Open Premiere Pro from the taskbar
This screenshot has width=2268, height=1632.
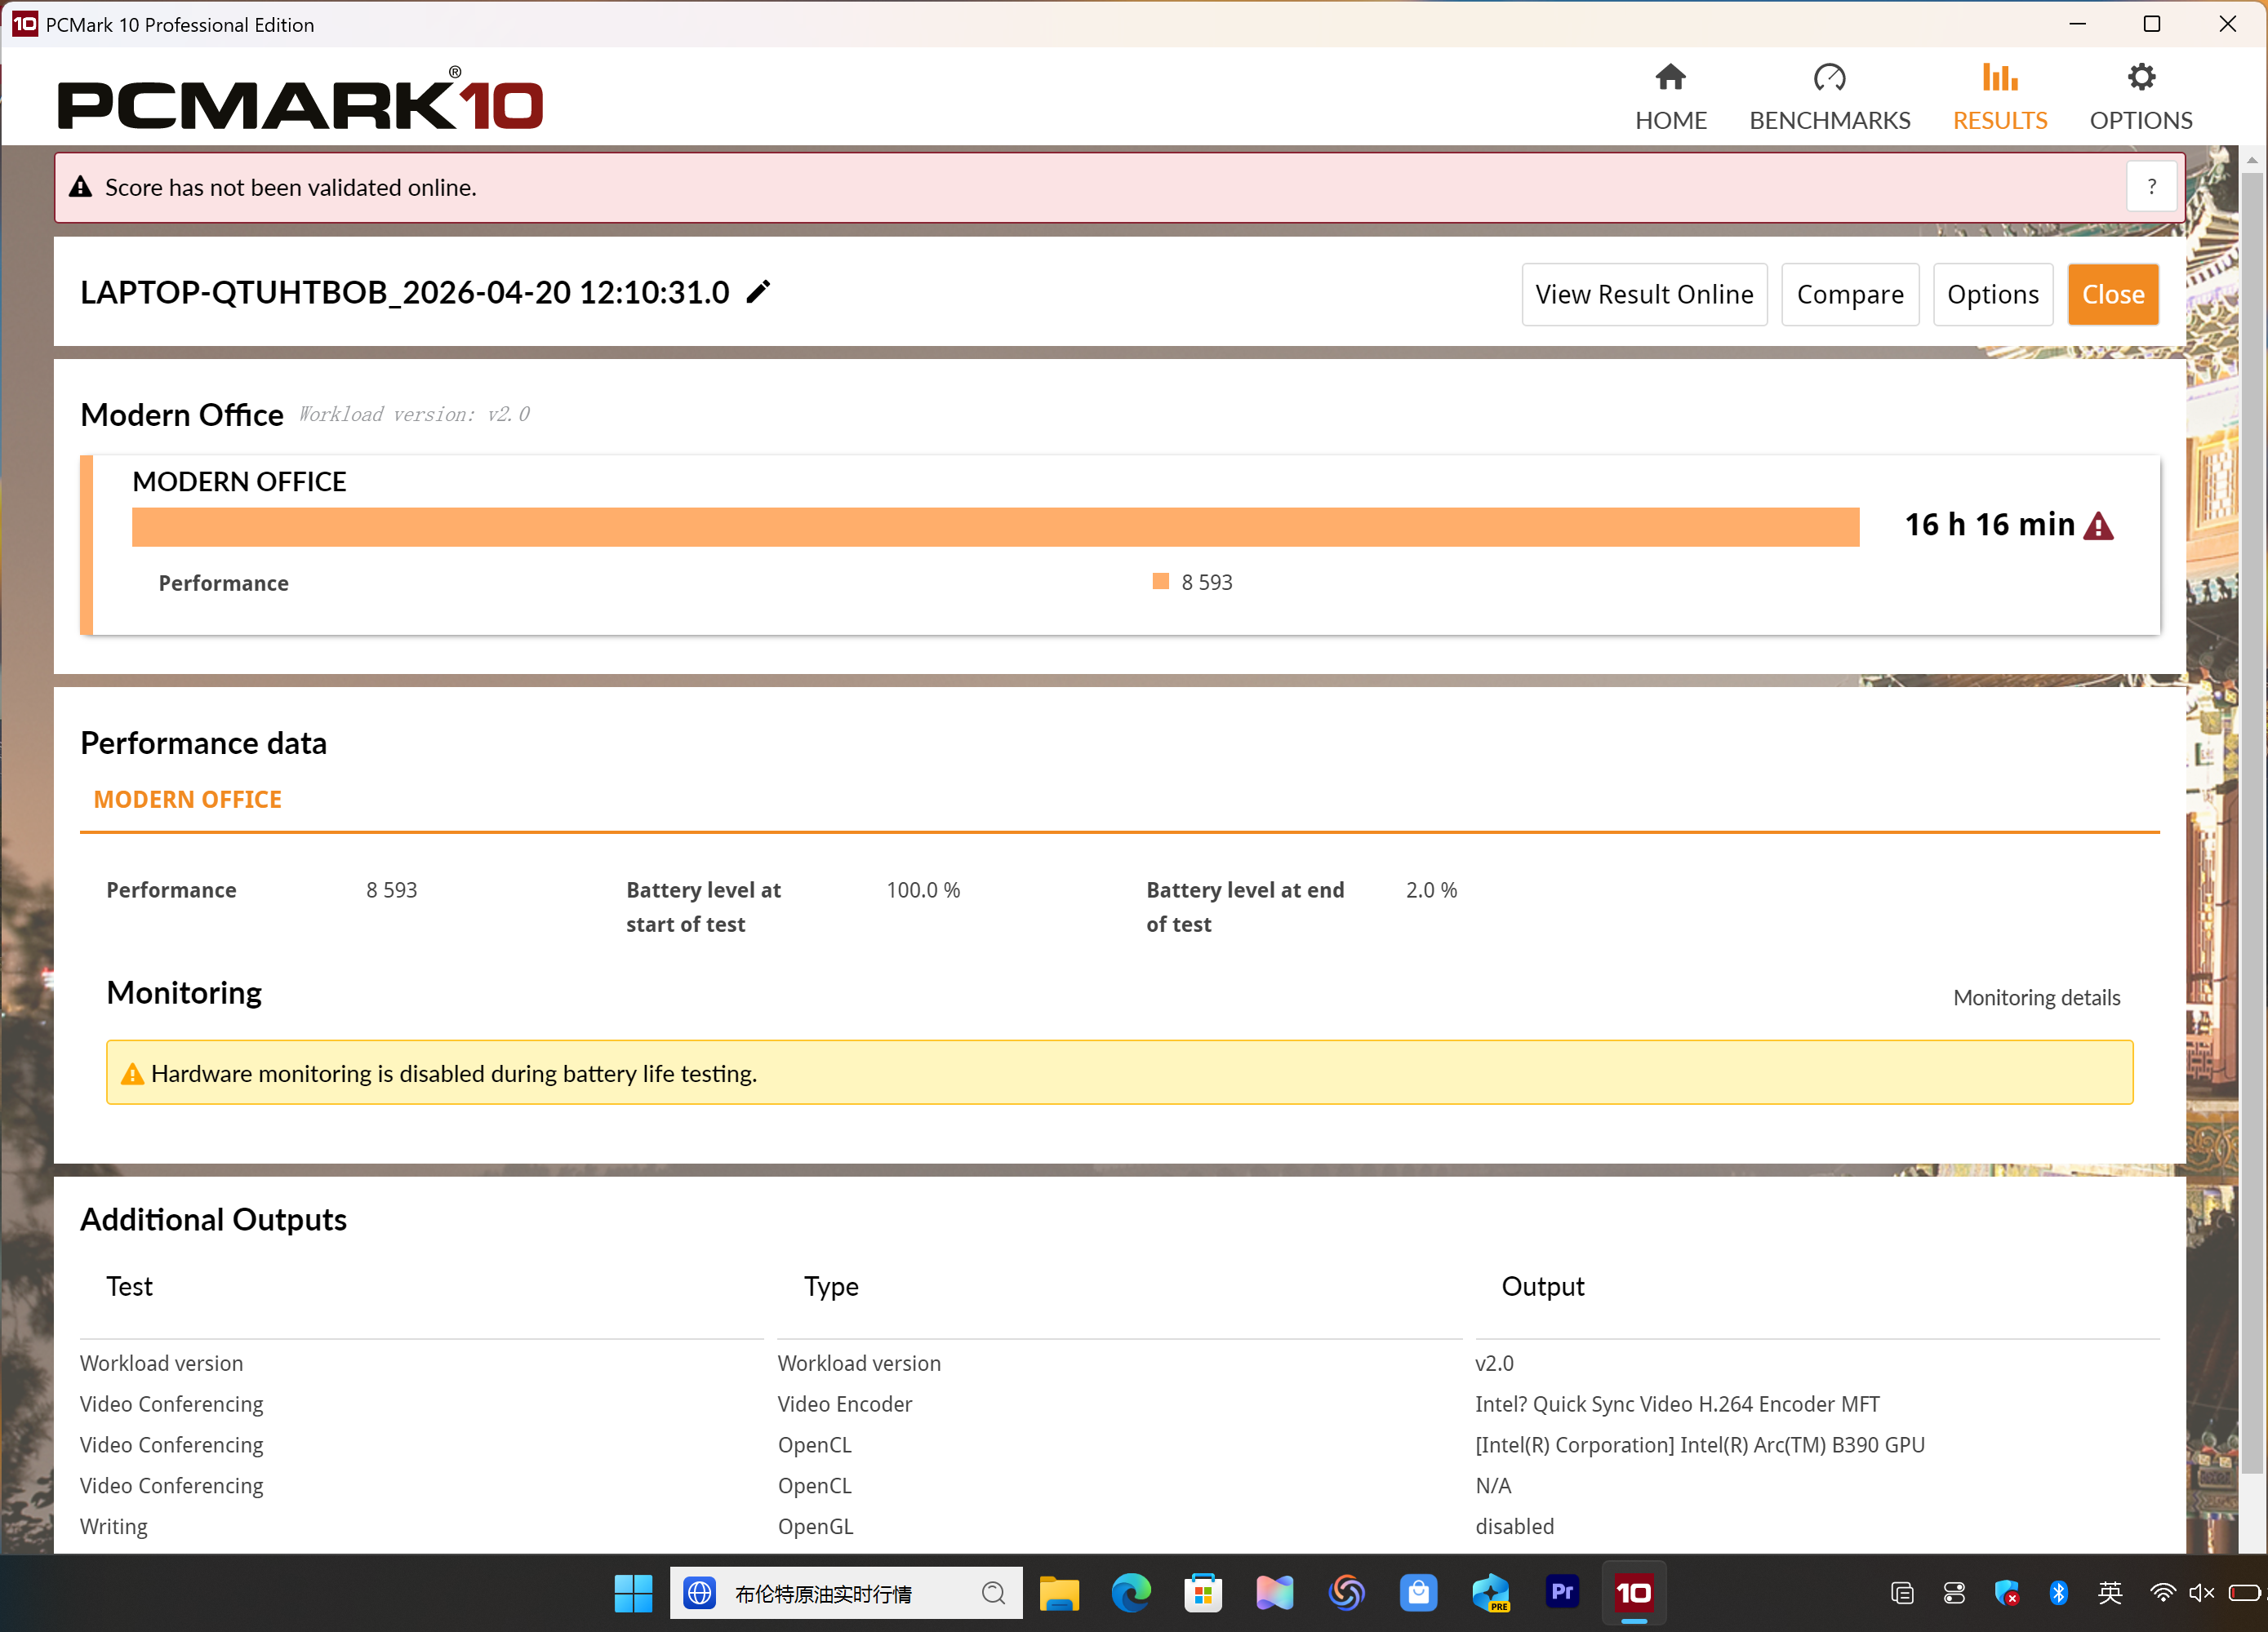pyautogui.click(x=1562, y=1592)
